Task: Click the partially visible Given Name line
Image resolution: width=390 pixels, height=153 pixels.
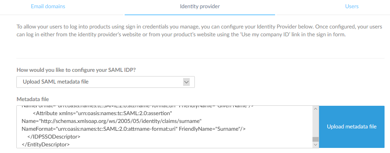Action: 138,107
